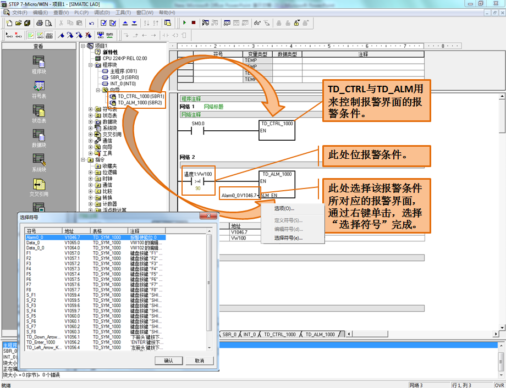506x388 pixels.
Task: Click the eyeglasses program status icon
Action: coord(257,23)
